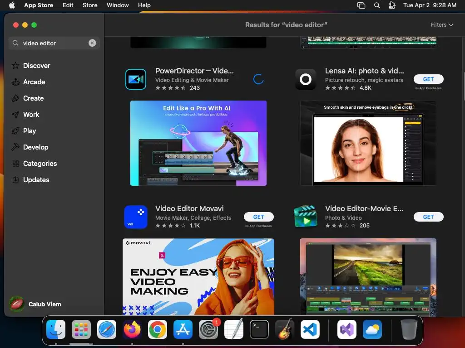Click the PowerDirector app icon
Viewport: 465px width, 348px height.
(136, 79)
